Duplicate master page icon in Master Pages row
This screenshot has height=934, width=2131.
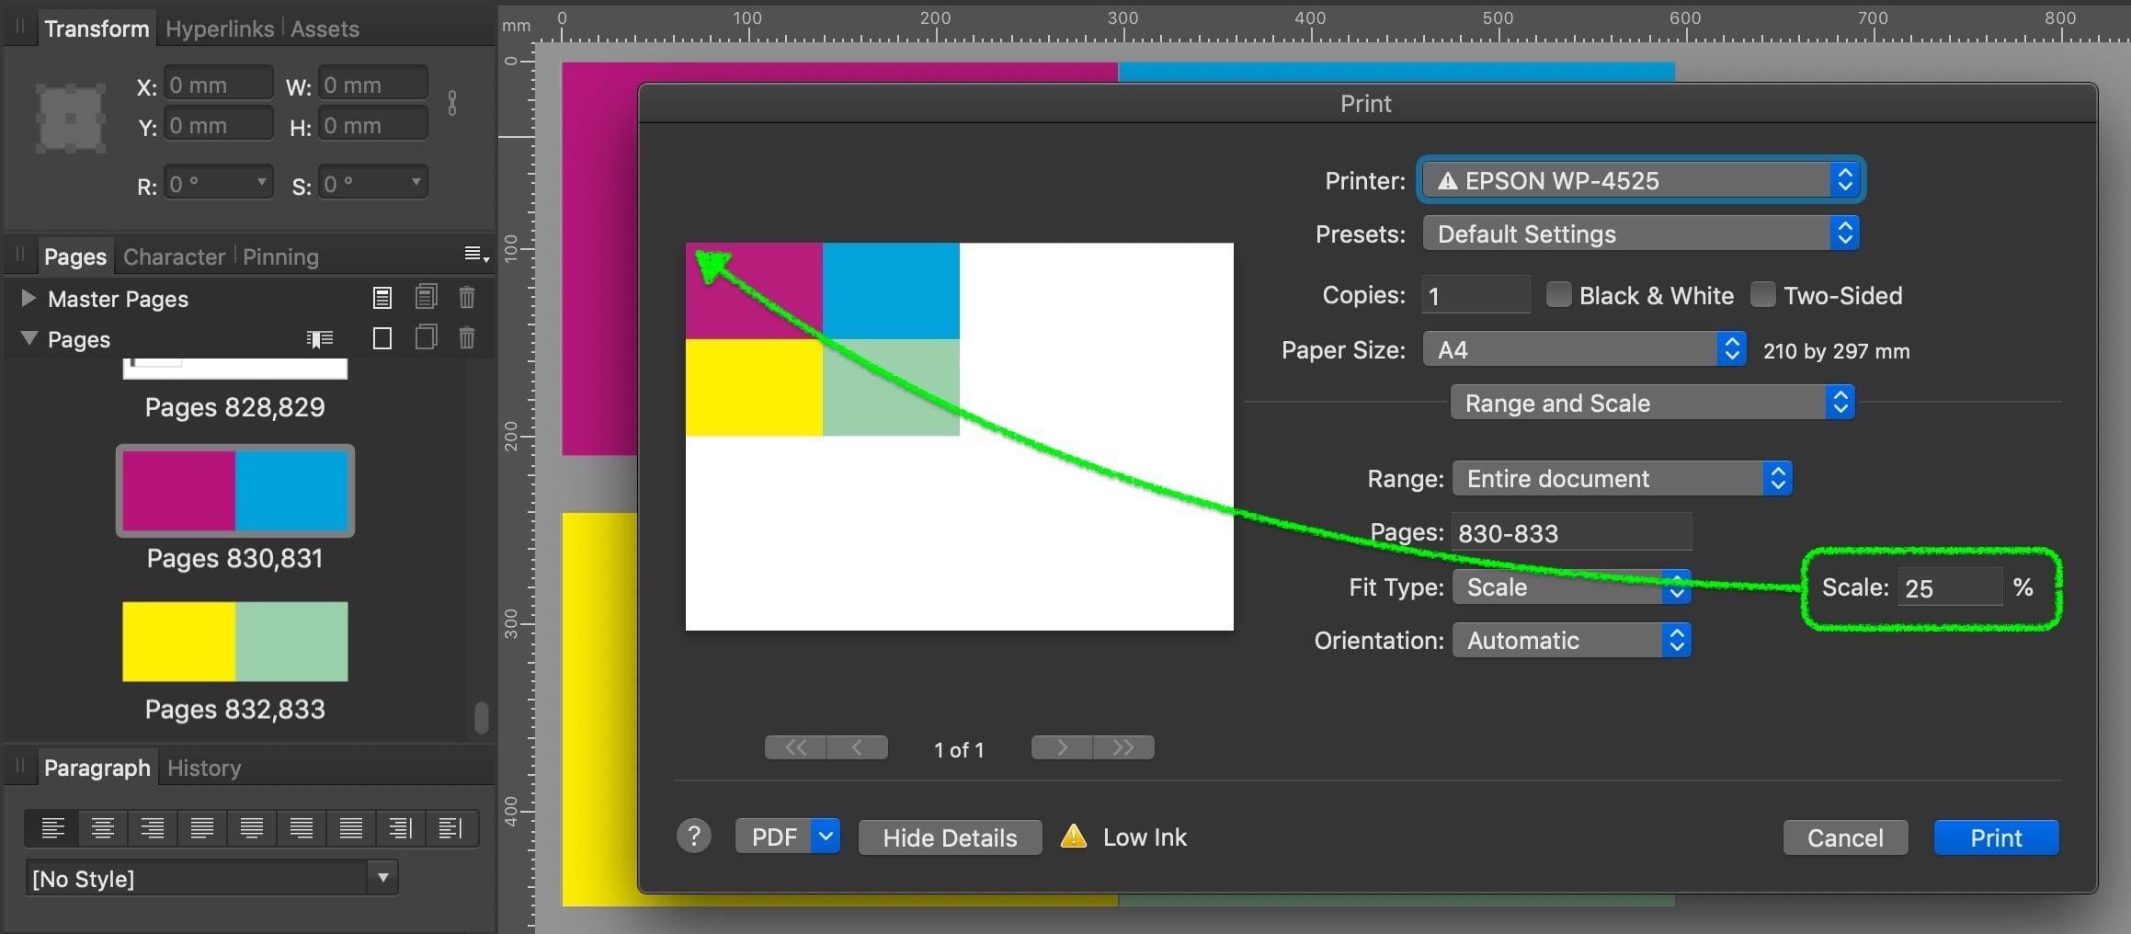pyautogui.click(x=426, y=297)
